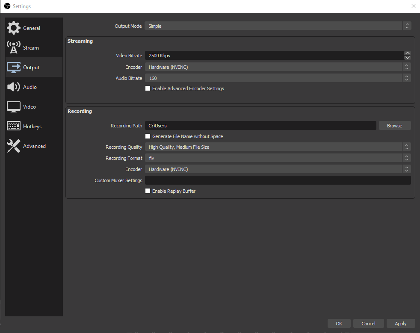This screenshot has width=420, height=333.
Task: Select the Output monitor icon
Action: tap(14, 68)
